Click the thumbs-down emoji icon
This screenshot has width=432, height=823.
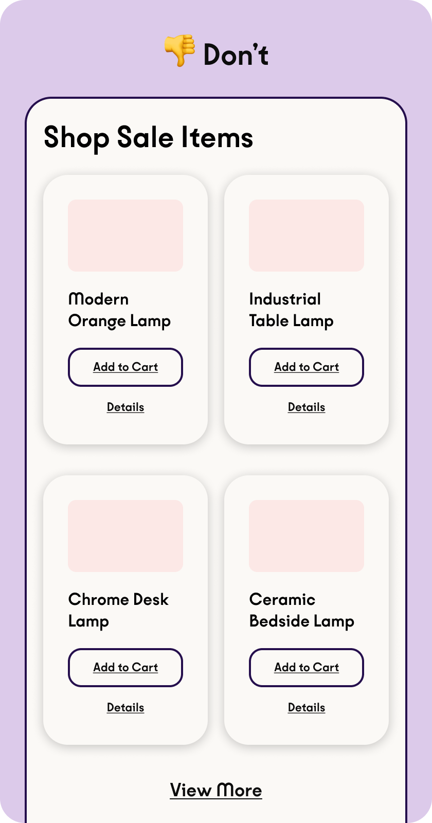point(179,50)
